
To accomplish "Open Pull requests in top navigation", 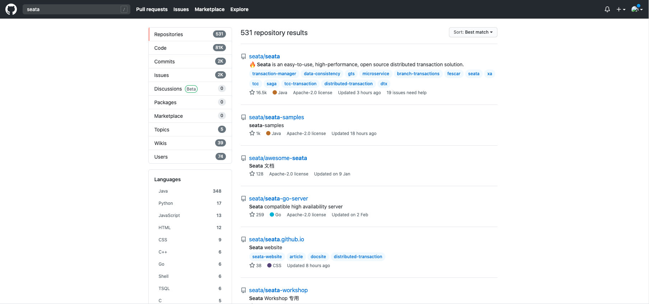I will pos(152,9).
